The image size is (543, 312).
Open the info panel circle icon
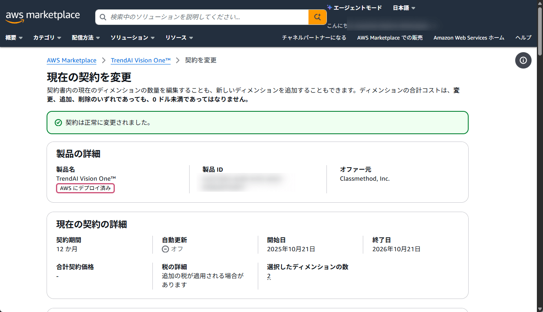pyautogui.click(x=523, y=60)
